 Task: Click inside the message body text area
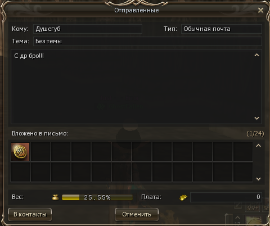131,87
